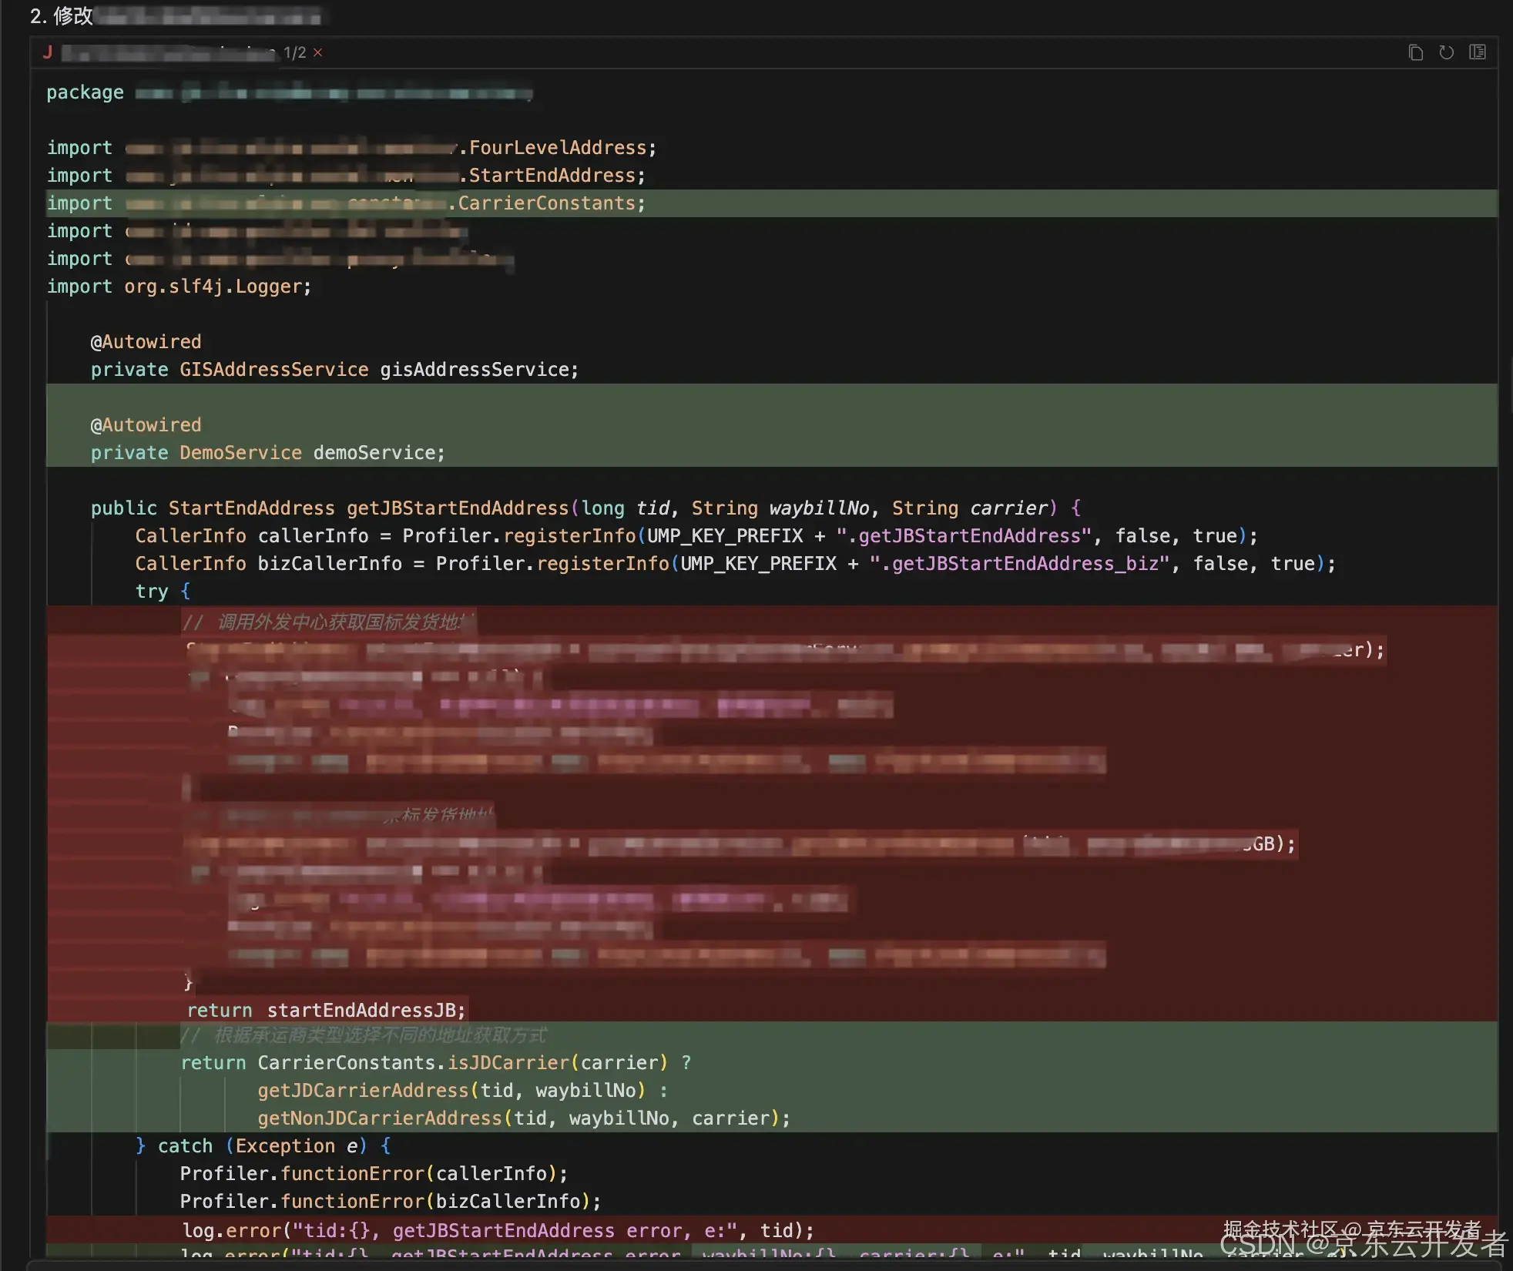Click the @Autowired above GISAddressService
Screen dimensions: 1513x1271
(x=146, y=342)
